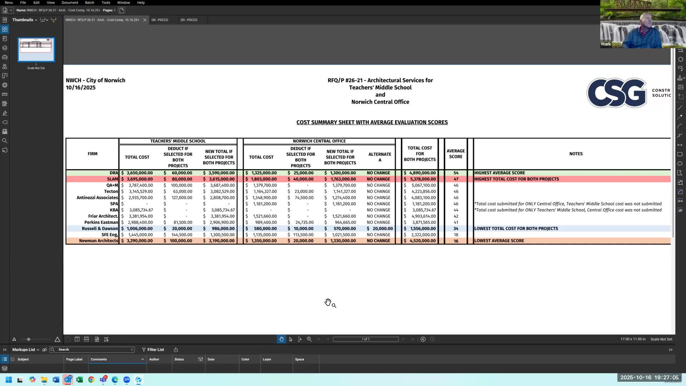Click inside the page number field
686x386 pixels.
(x=365, y=339)
